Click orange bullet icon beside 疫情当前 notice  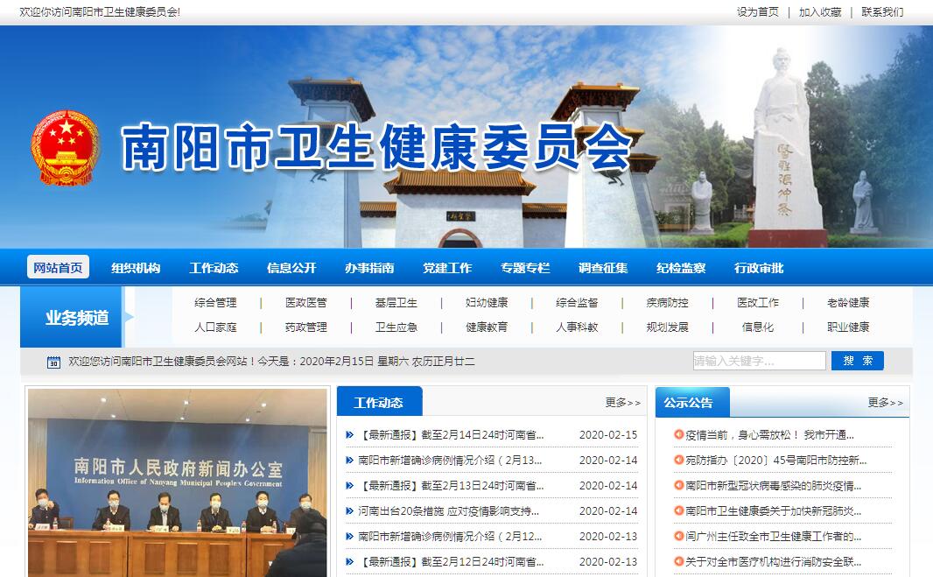click(x=678, y=435)
